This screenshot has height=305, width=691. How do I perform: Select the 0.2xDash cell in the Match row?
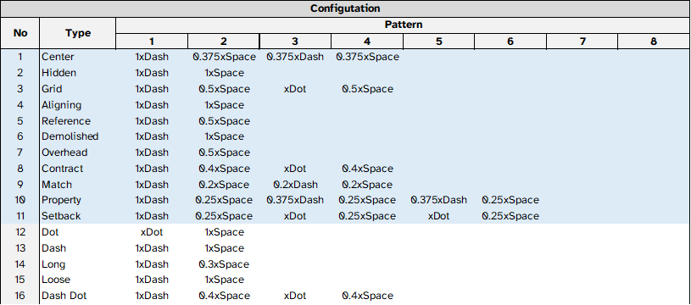click(295, 185)
